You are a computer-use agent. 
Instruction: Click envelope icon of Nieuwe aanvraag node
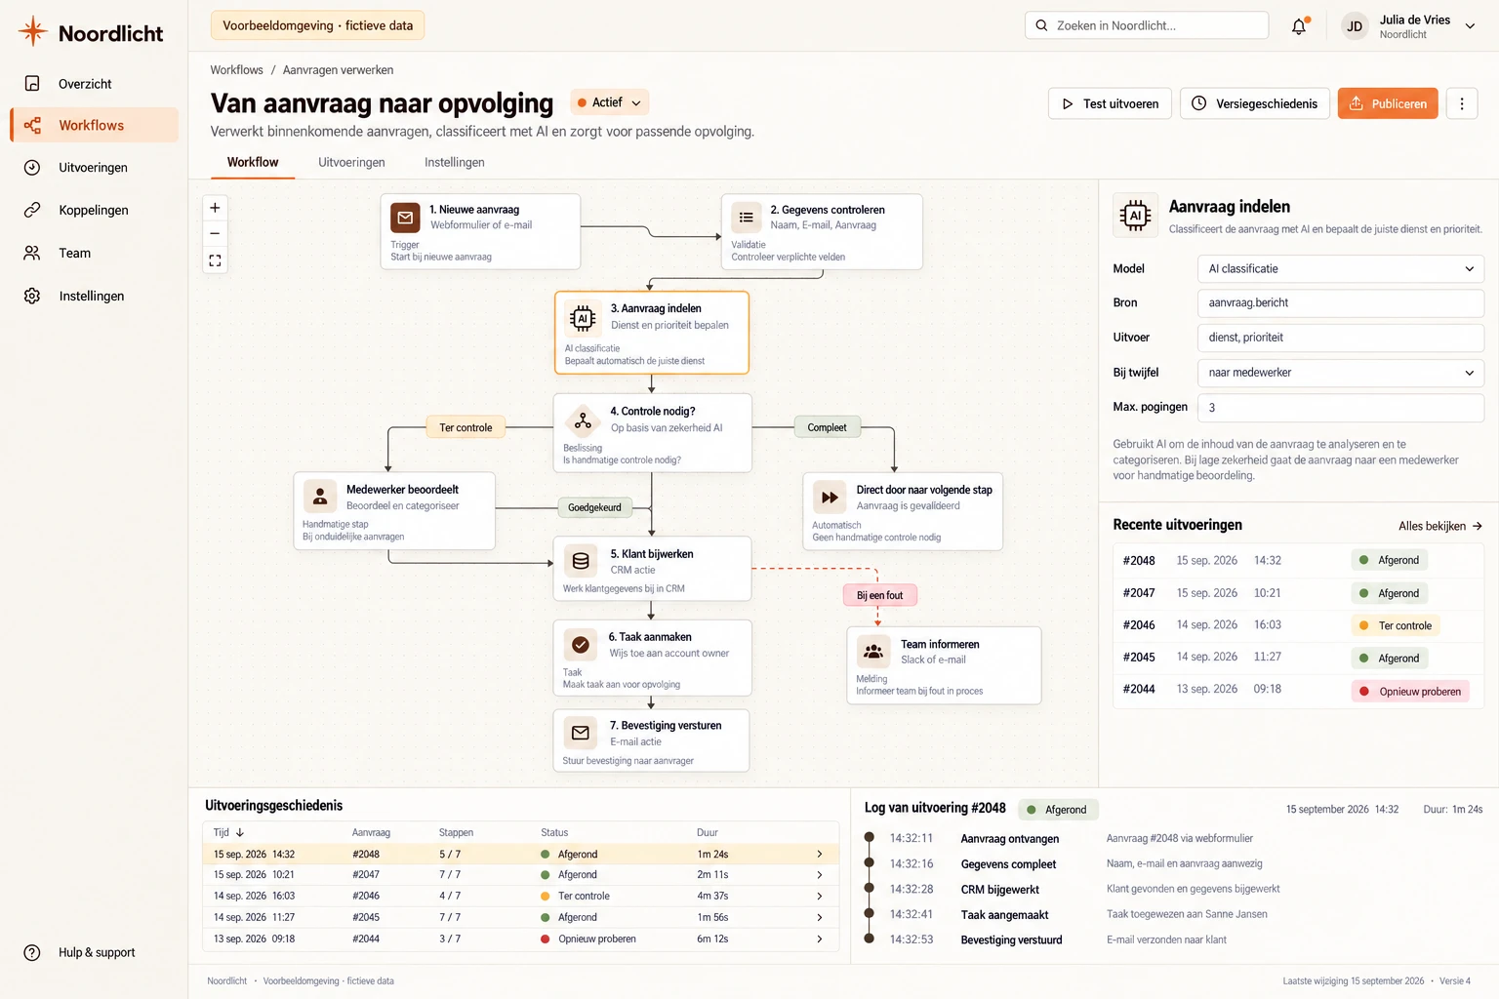[x=405, y=218]
